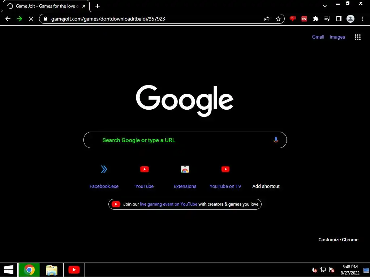Select the Game Jolt tab
This screenshot has width=370, height=277.
point(47,6)
